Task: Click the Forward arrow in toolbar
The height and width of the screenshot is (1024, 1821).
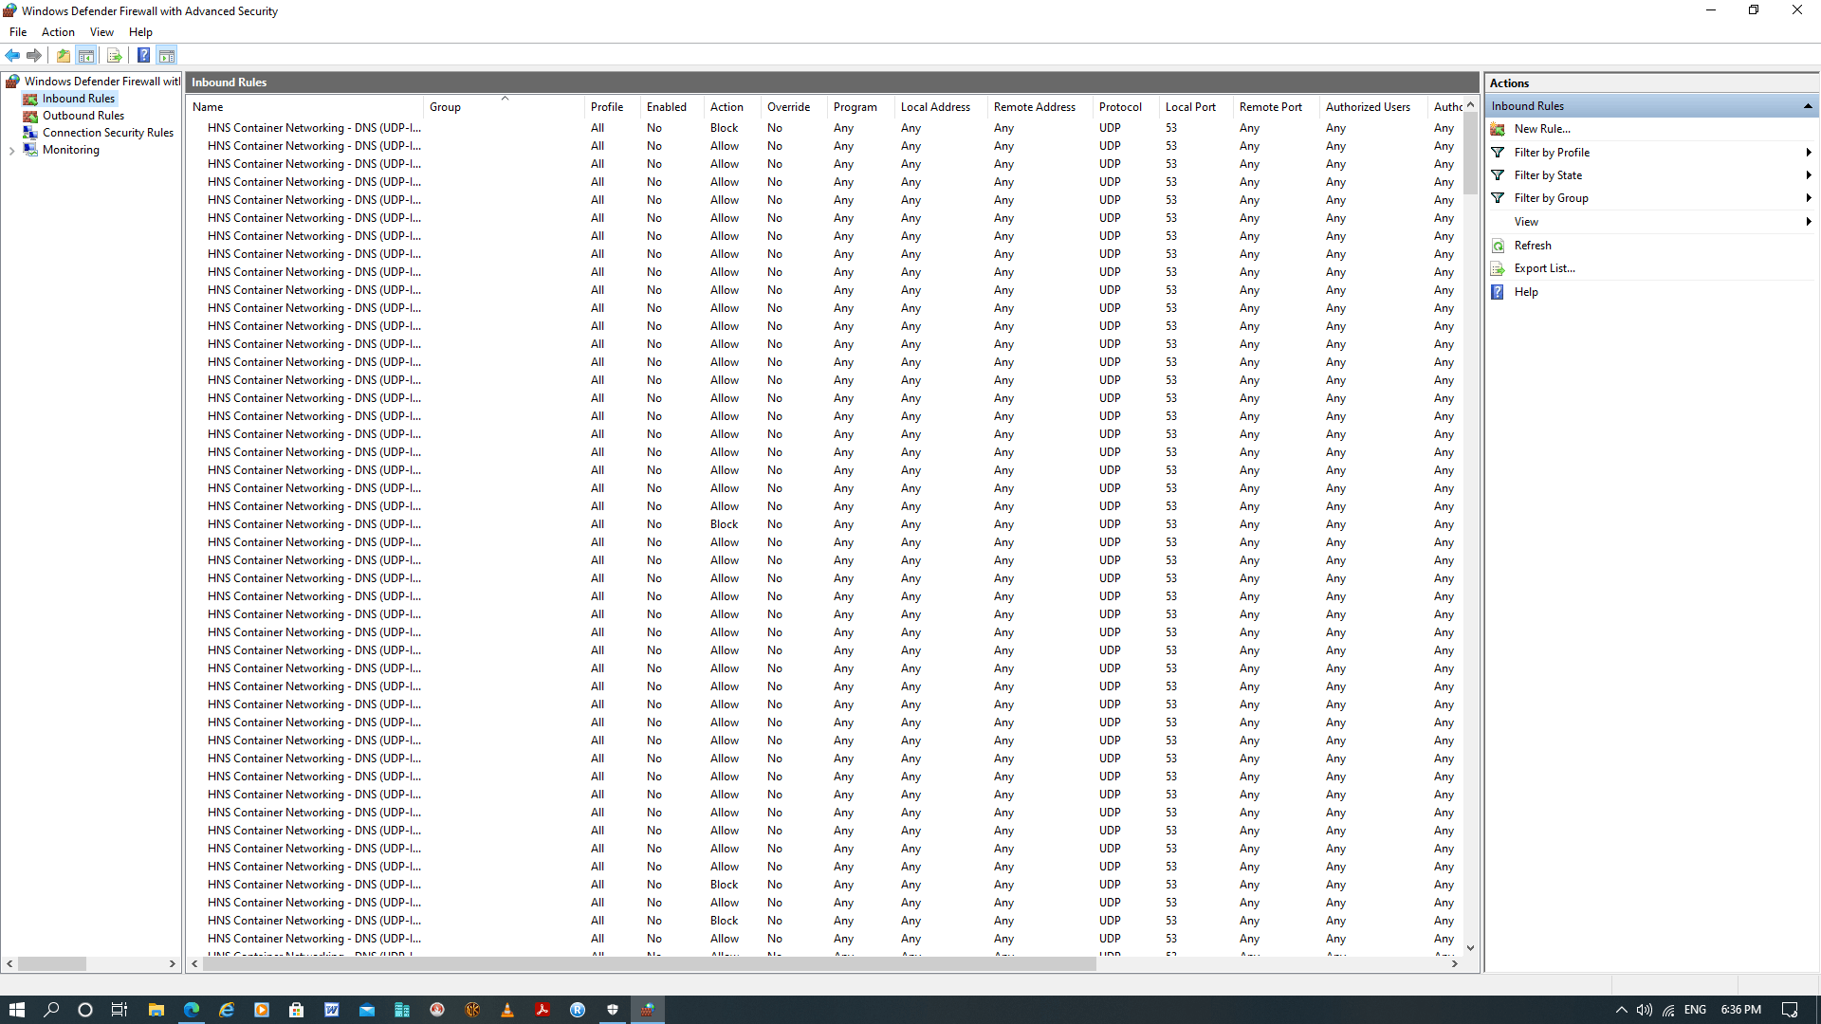Action: point(34,55)
